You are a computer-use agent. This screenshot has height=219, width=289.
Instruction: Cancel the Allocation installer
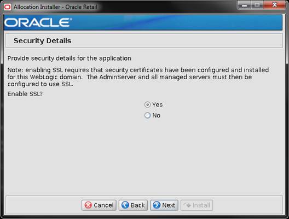(99, 205)
